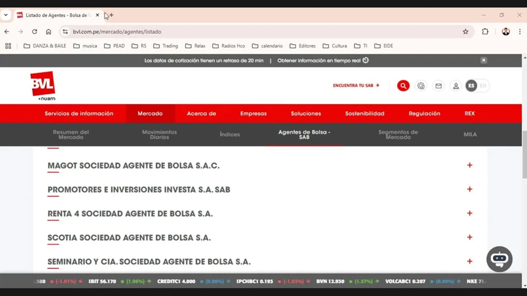The width and height of the screenshot is (527, 296).
Task: Open the EIDE bookmark folder
Action: tap(384, 46)
